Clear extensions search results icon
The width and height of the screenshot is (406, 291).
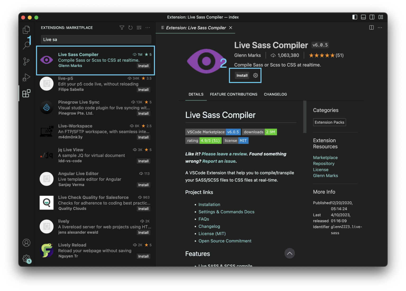[x=139, y=28]
